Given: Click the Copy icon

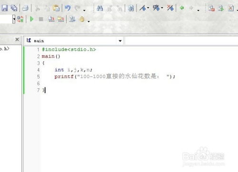Looking at the screenshot, I should tap(47, 8).
